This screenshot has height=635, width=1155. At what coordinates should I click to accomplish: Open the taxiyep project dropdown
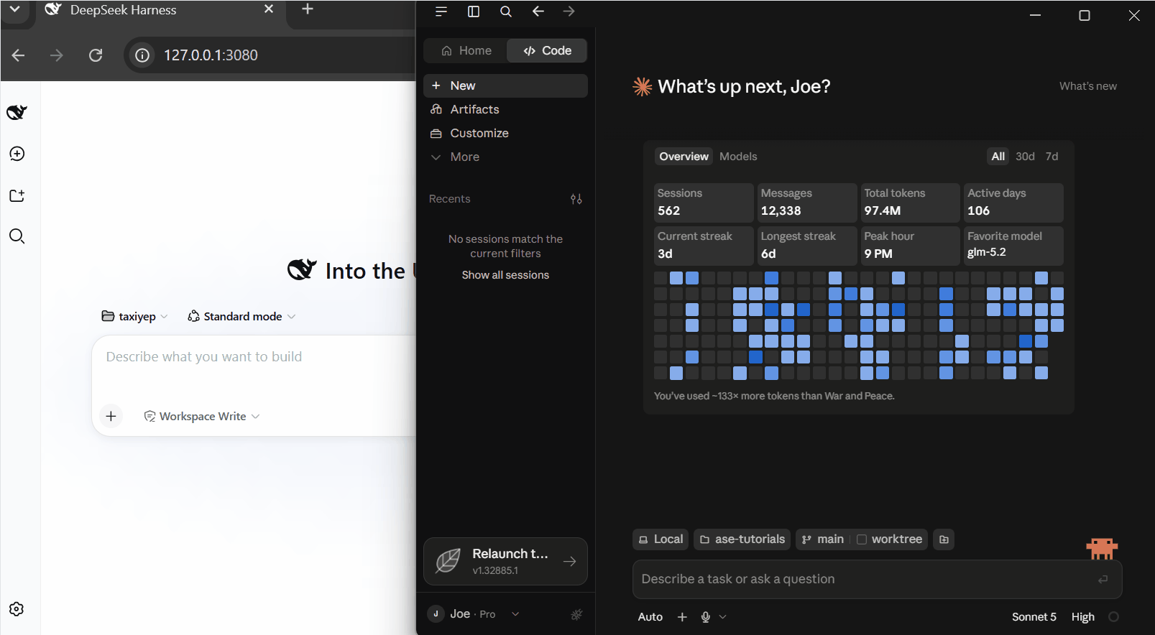(x=135, y=316)
